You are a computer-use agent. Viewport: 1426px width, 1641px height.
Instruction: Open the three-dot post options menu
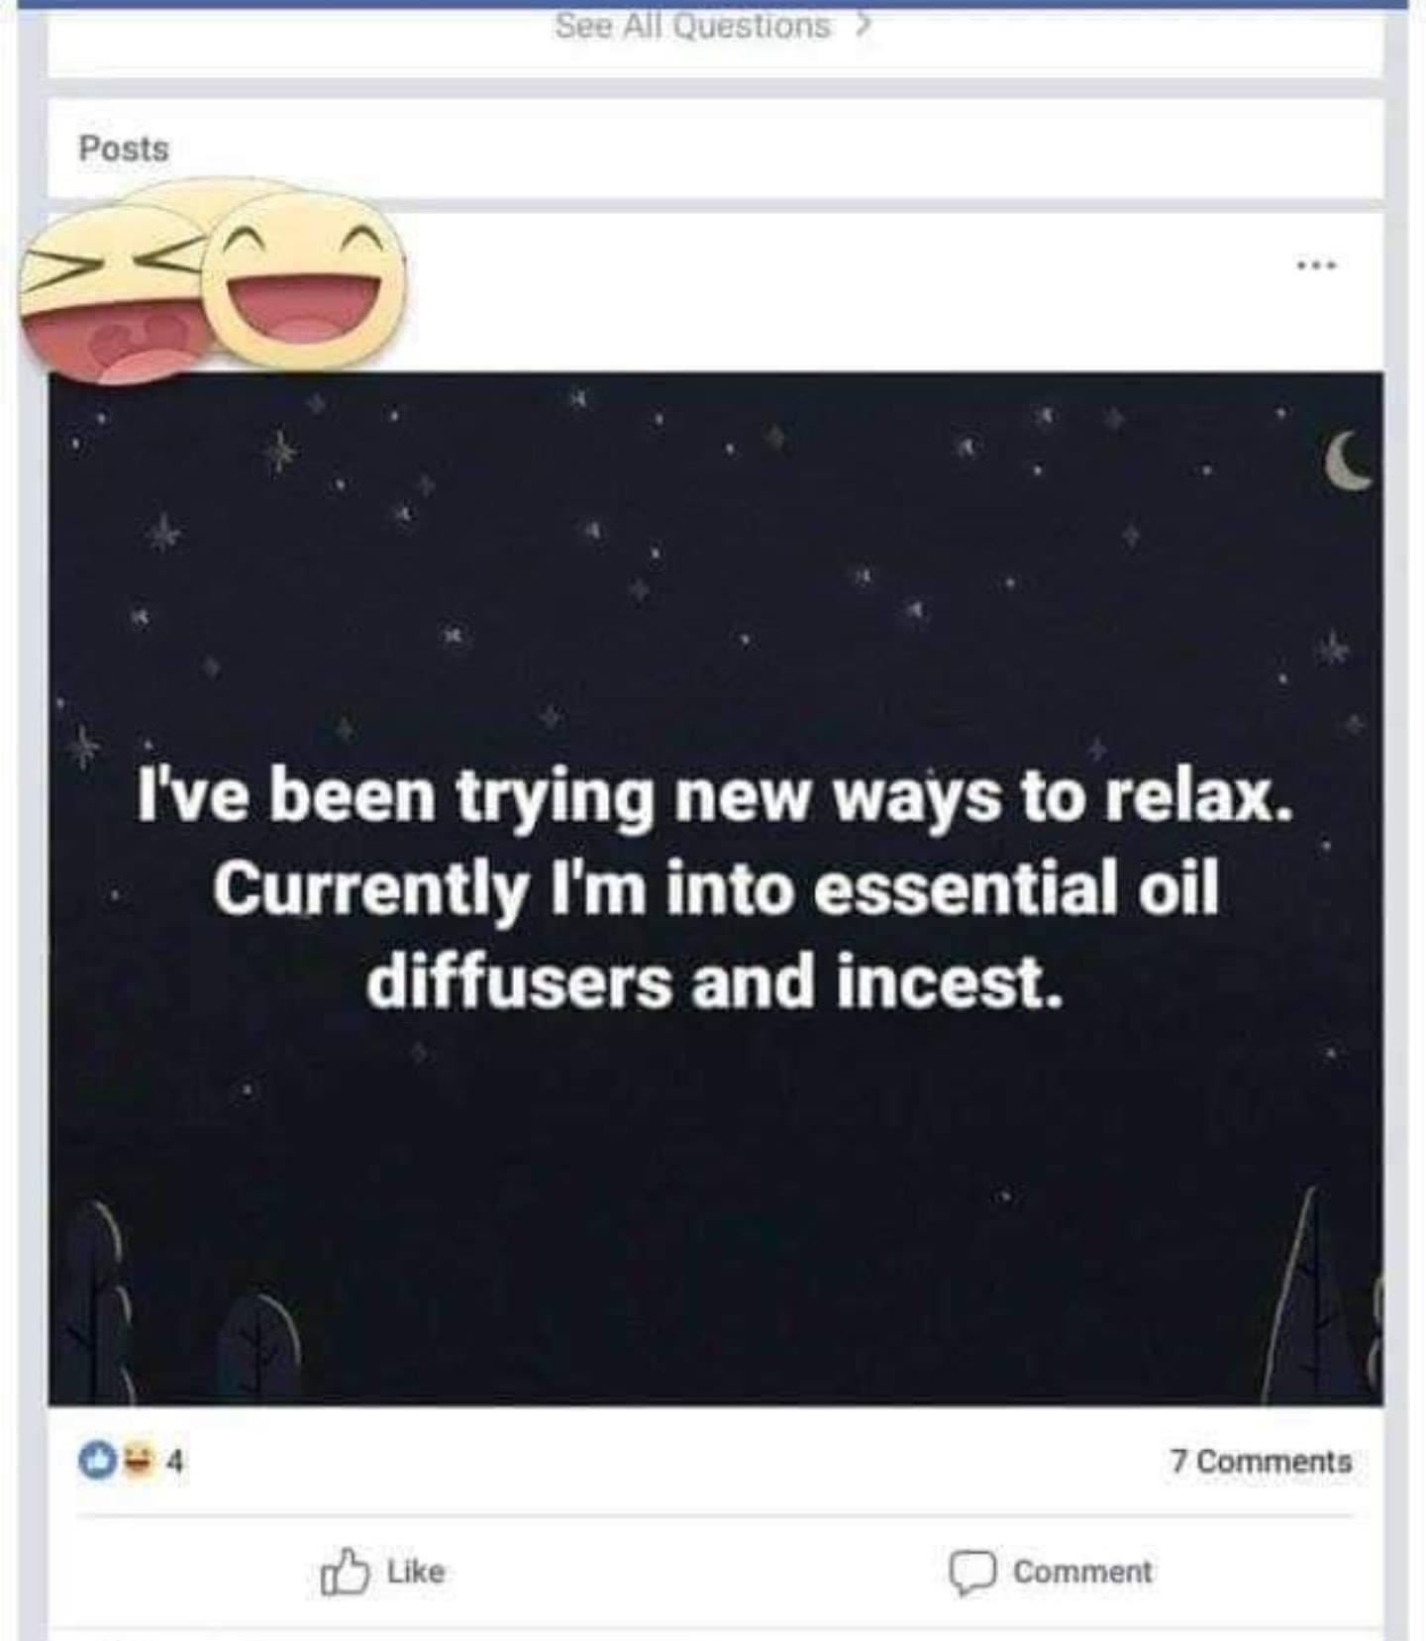(1318, 265)
